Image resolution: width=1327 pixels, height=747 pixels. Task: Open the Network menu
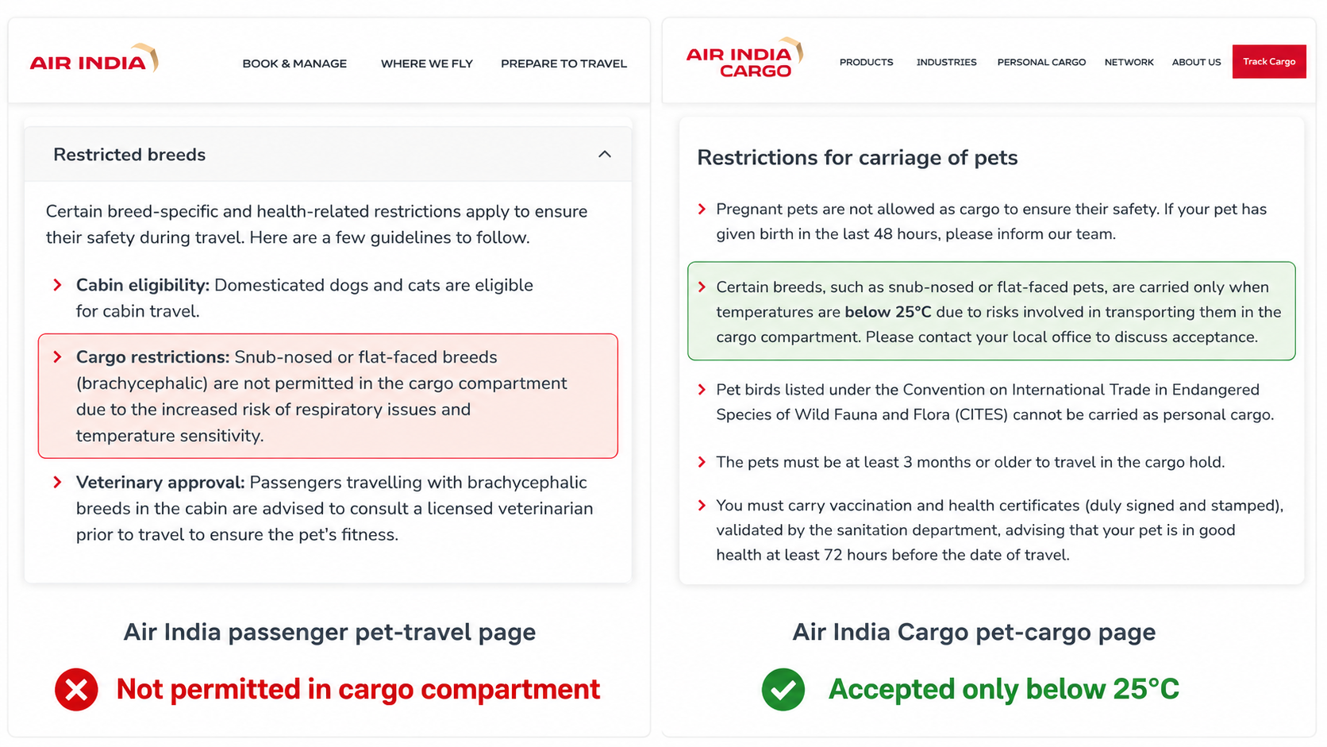(x=1129, y=62)
